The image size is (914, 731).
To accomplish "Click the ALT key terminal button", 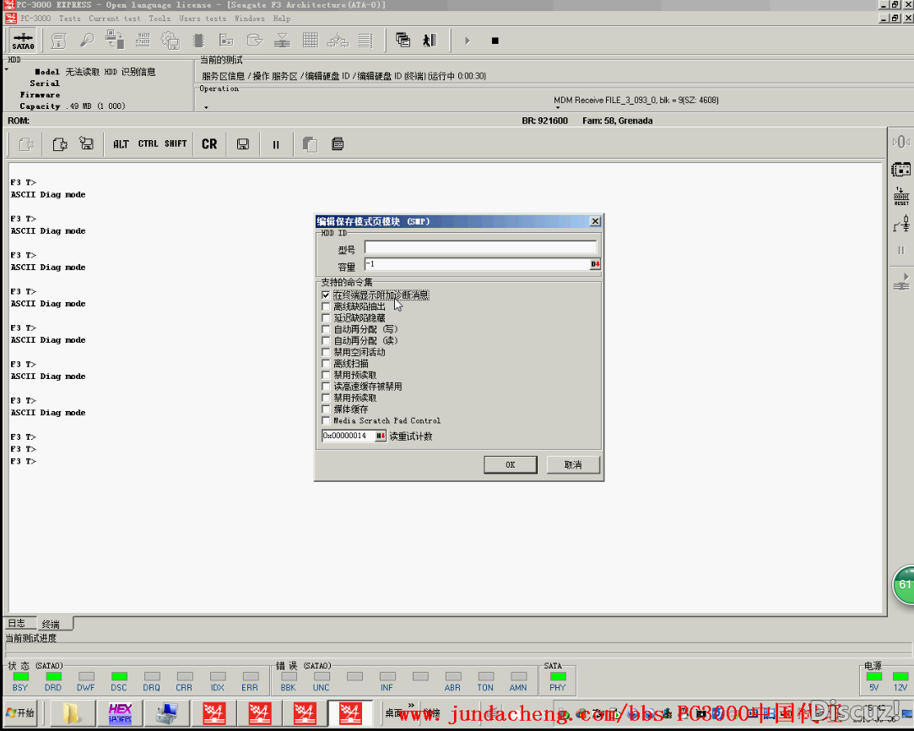I will [x=121, y=144].
